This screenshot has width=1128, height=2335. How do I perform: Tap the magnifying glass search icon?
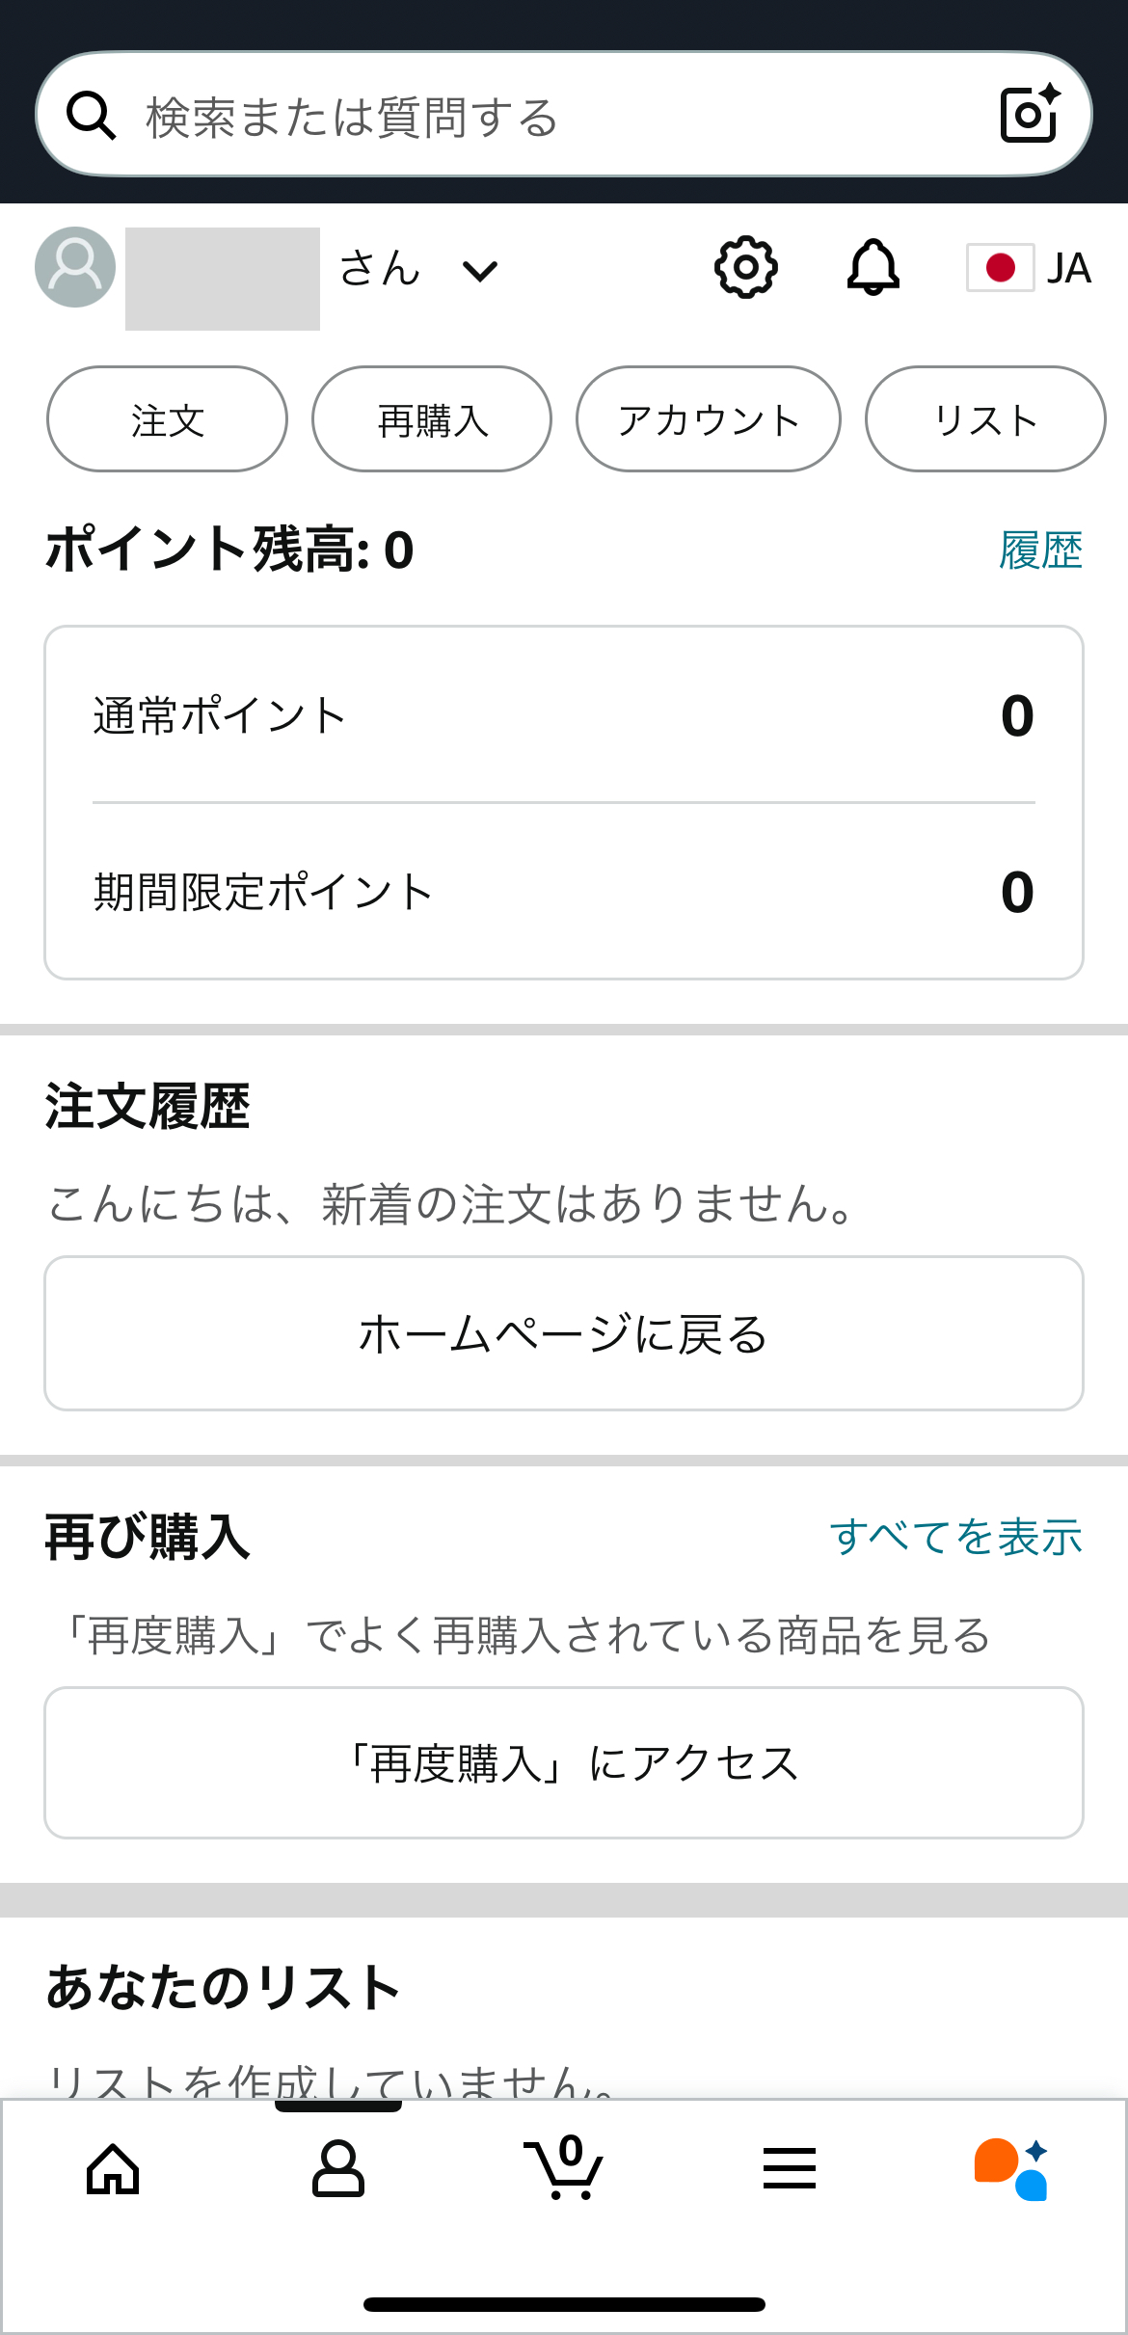(92, 116)
